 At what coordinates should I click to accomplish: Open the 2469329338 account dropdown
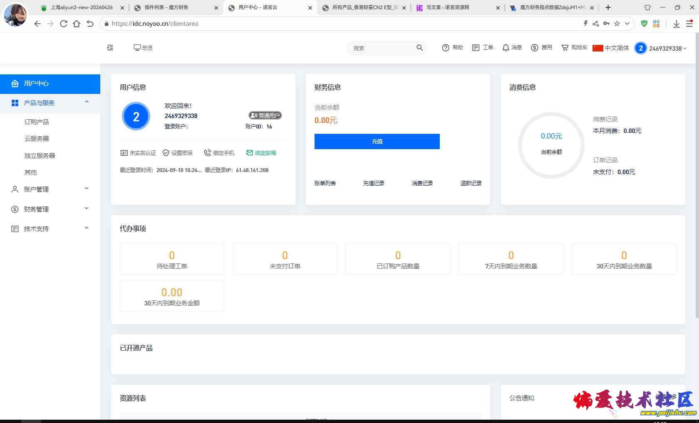660,48
